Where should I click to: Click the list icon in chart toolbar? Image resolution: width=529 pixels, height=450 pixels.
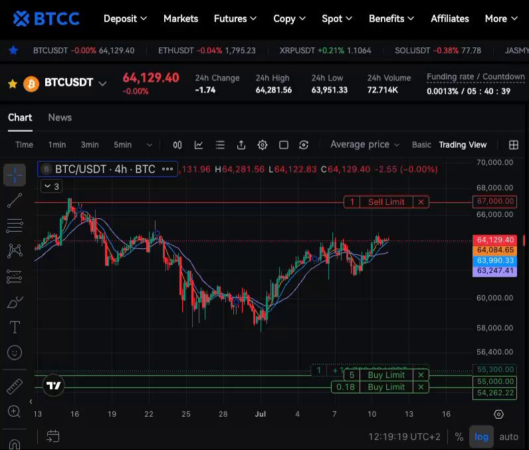pyautogui.click(x=220, y=145)
